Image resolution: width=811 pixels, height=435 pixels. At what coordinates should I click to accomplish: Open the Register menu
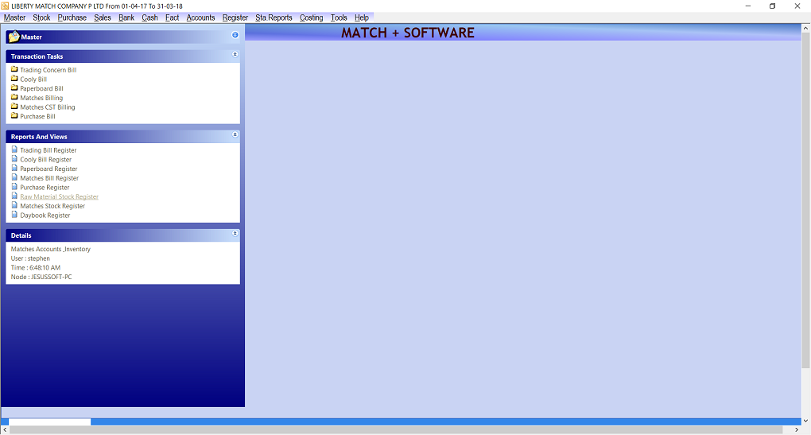point(235,17)
